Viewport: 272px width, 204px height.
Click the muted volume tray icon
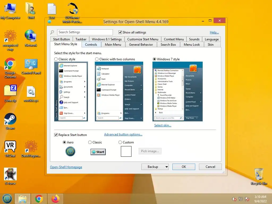click(234, 199)
